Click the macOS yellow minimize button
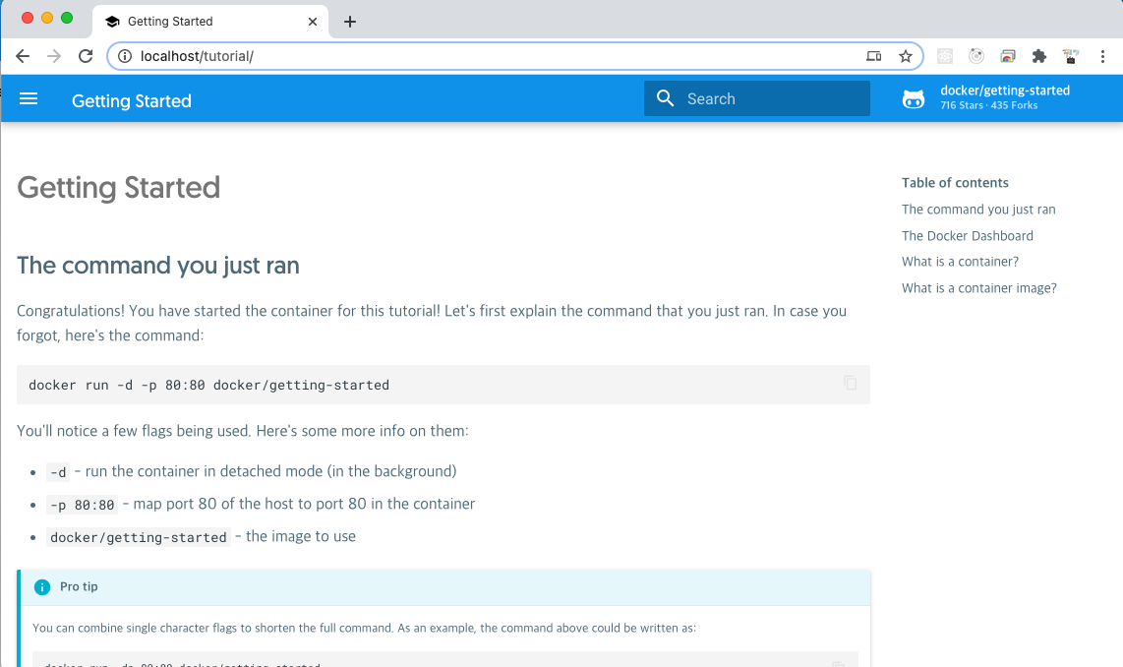Screen dimensions: 1123x667 tap(47, 18)
